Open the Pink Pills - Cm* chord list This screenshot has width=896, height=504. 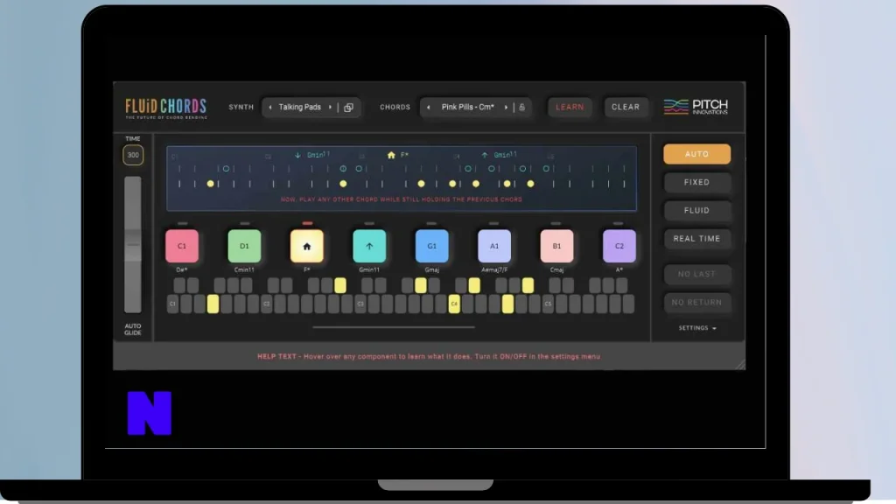point(467,107)
